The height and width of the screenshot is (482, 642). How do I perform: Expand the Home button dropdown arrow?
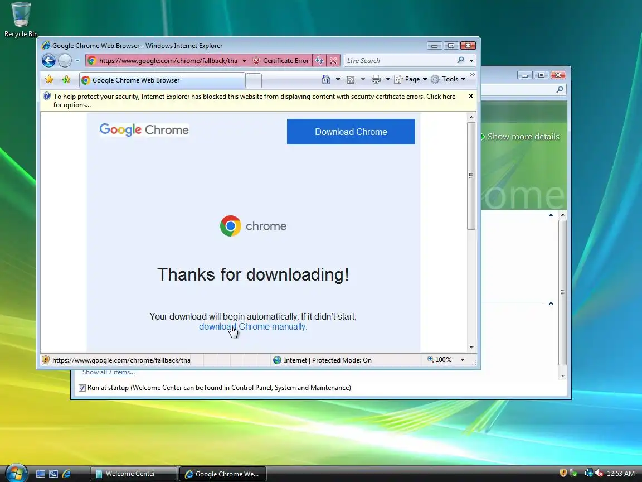tap(338, 79)
